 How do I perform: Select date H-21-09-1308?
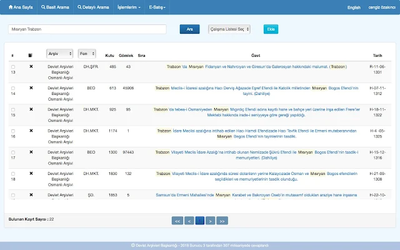(377, 176)
